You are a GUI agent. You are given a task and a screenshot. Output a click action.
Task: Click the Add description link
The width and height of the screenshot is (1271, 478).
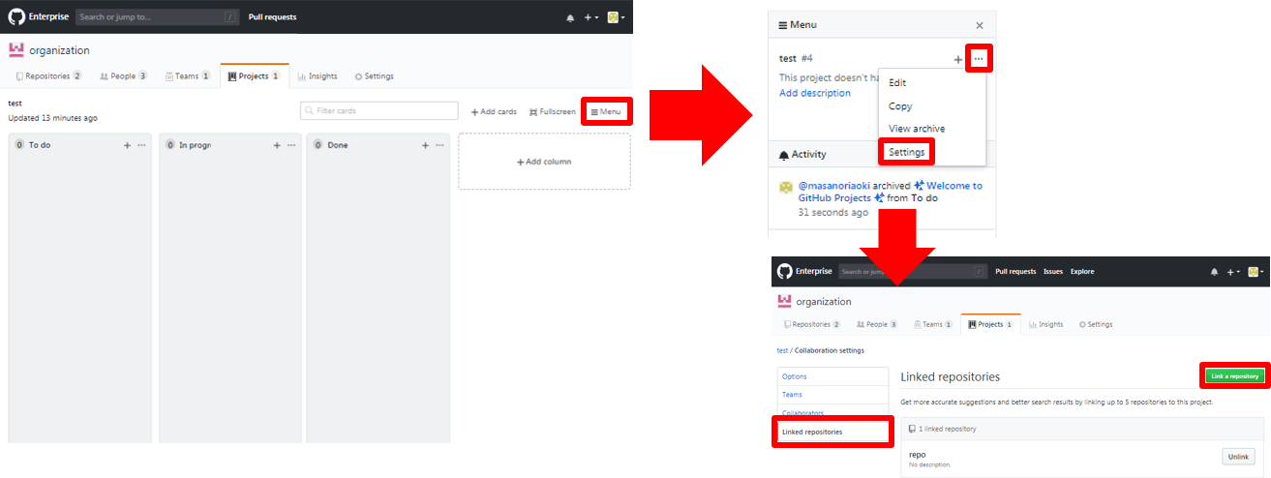tap(815, 93)
